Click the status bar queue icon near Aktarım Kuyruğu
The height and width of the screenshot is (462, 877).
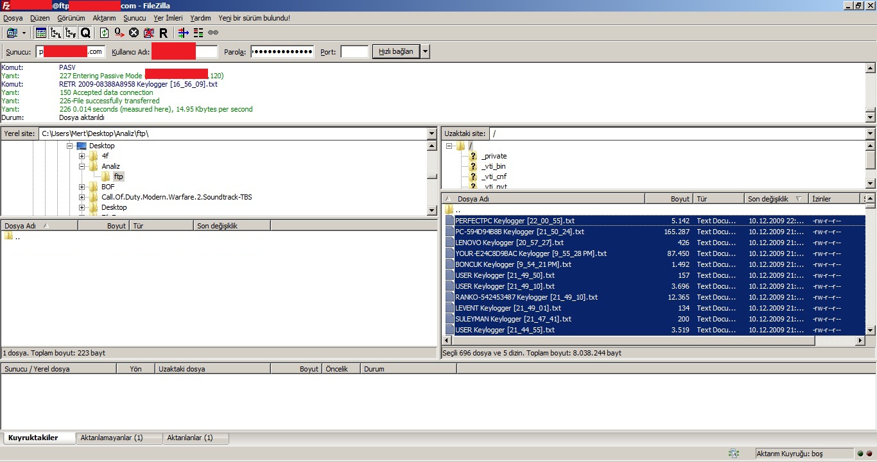coord(734,454)
